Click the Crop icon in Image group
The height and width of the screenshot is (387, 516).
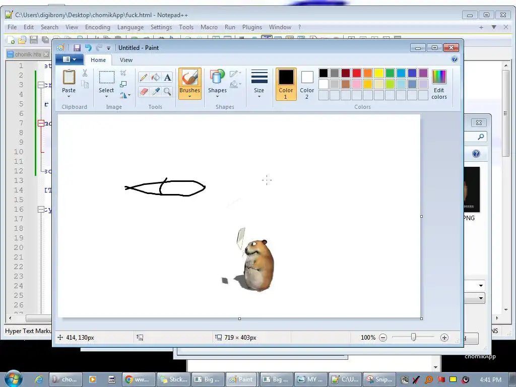coord(123,73)
